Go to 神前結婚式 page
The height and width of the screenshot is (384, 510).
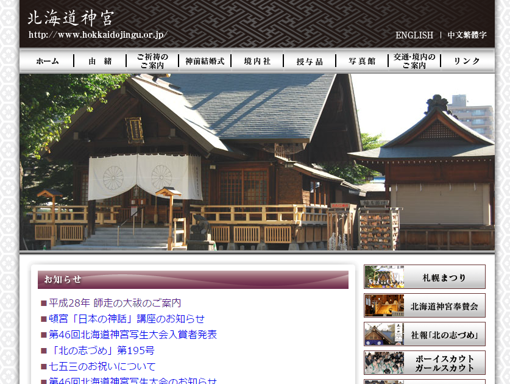coord(205,61)
